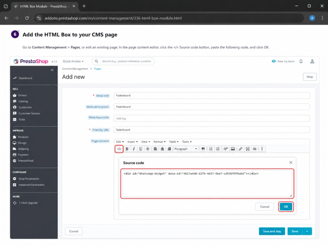Open the Format menu of the editor
The height and width of the screenshot is (246, 328).
[x=159, y=141]
